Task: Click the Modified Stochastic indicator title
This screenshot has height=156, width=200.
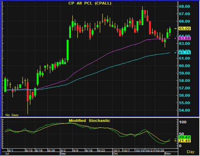Action: pos(89,120)
